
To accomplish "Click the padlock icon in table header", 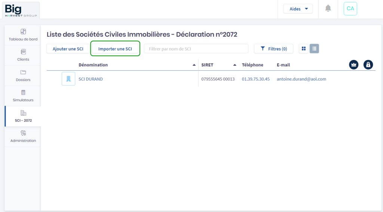I will [x=368, y=65].
